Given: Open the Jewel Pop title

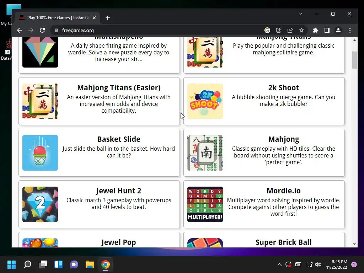Looking at the screenshot, I should pyautogui.click(x=119, y=242).
